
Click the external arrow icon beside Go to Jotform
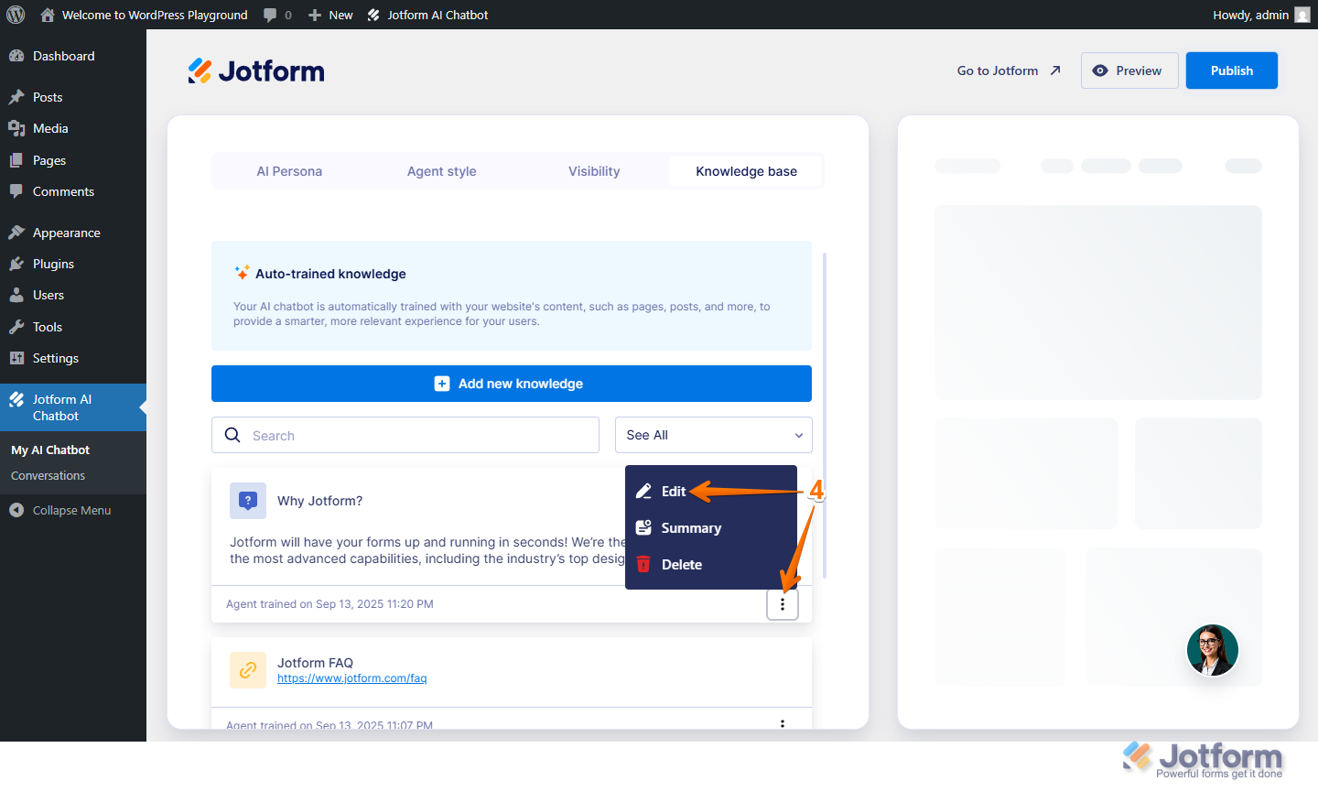(x=1055, y=70)
